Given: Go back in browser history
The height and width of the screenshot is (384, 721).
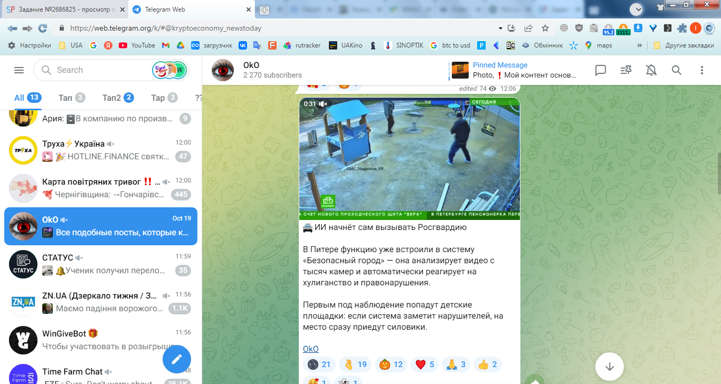Looking at the screenshot, I should tap(12, 28).
